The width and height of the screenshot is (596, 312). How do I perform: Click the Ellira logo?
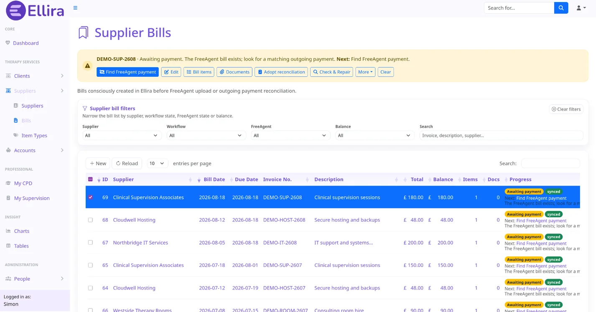[35, 10]
